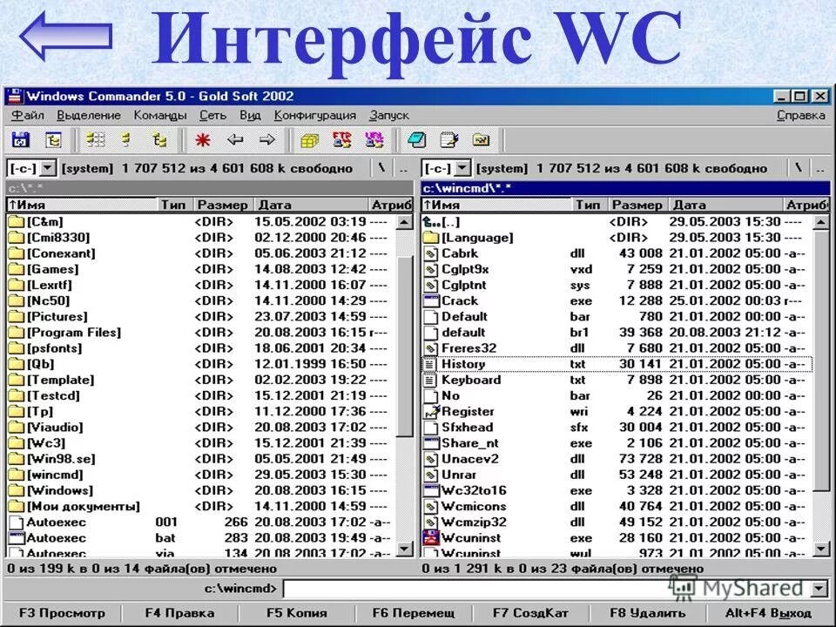Click the floppy disk refresh toolbar icon
Screen dimensions: 836x627
[20, 140]
